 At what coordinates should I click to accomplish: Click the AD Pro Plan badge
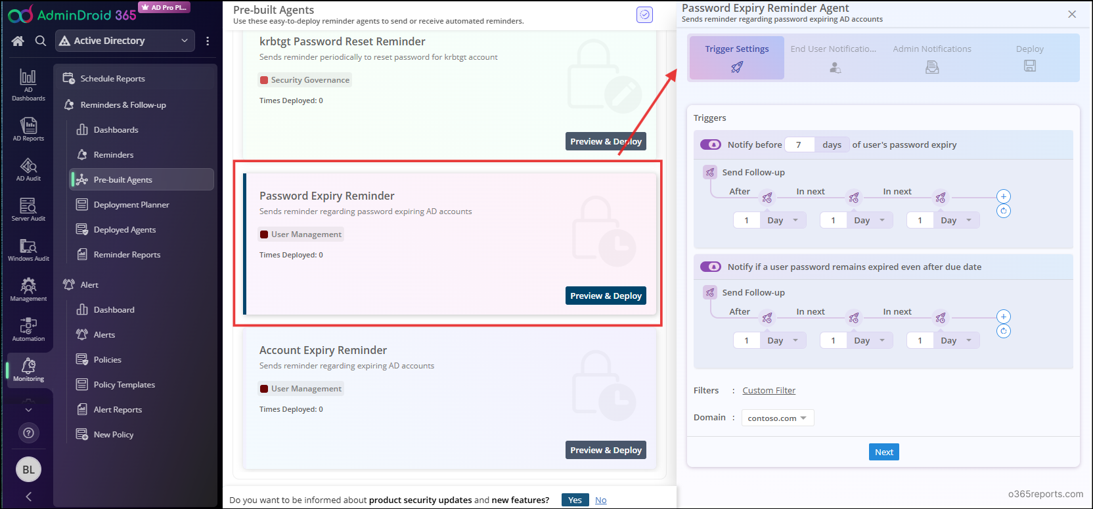pos(164,7)
